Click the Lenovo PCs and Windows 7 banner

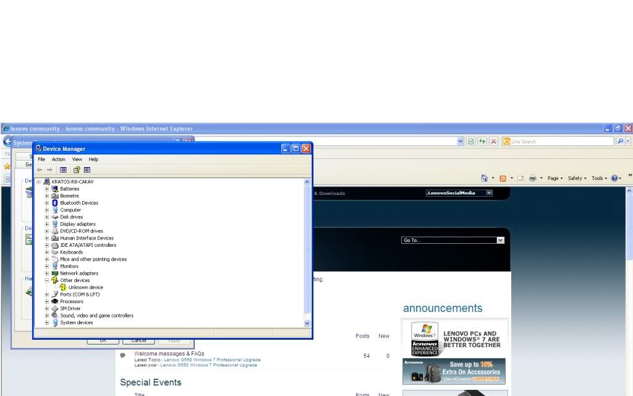coord(455,338)
